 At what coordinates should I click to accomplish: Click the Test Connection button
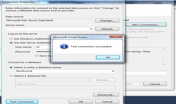[x=22, y=102]
